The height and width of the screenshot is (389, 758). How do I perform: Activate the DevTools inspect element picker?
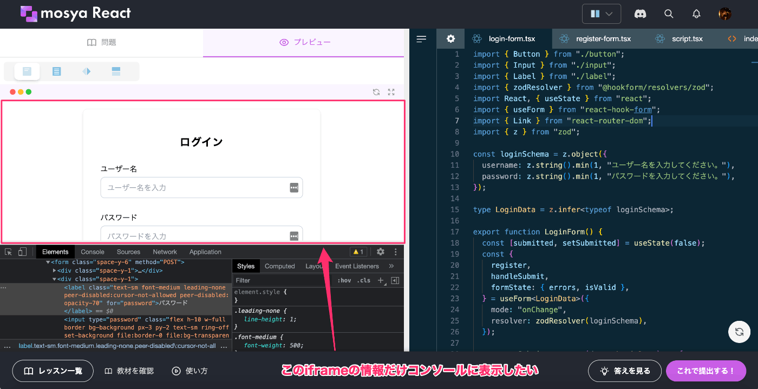click(9, 252)
